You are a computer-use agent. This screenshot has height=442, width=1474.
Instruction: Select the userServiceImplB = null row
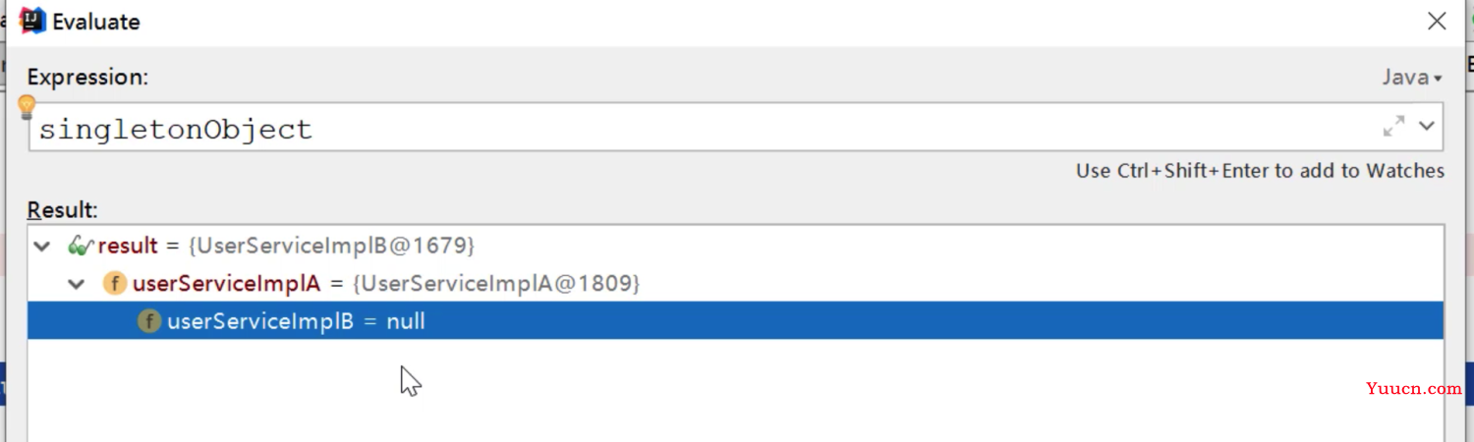pos(735,321)
